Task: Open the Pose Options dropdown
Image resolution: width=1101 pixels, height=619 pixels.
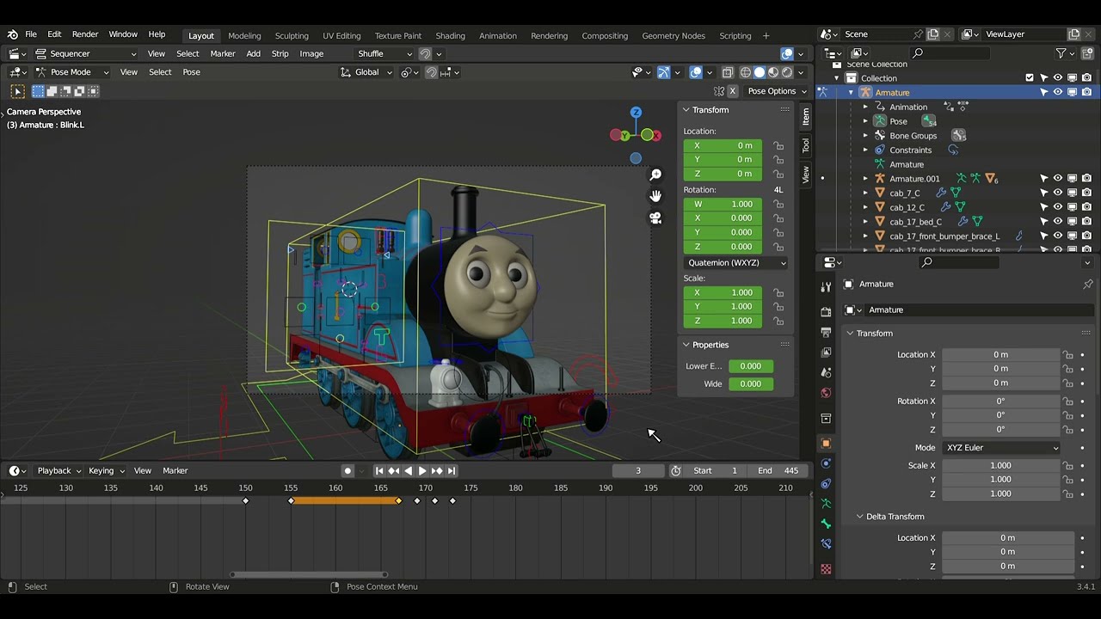Action: click(777, 91)
